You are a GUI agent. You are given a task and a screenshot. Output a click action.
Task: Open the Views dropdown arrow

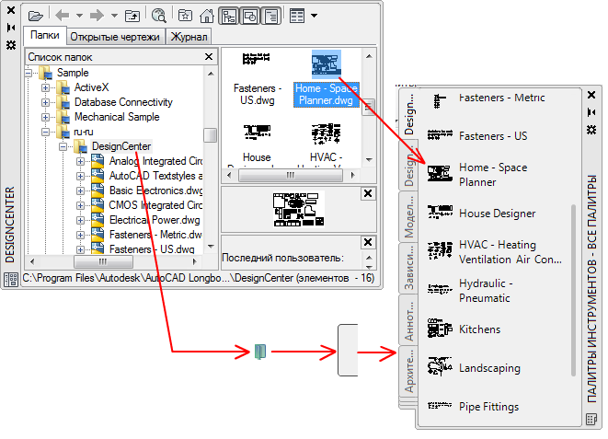[x=314, y=16]
